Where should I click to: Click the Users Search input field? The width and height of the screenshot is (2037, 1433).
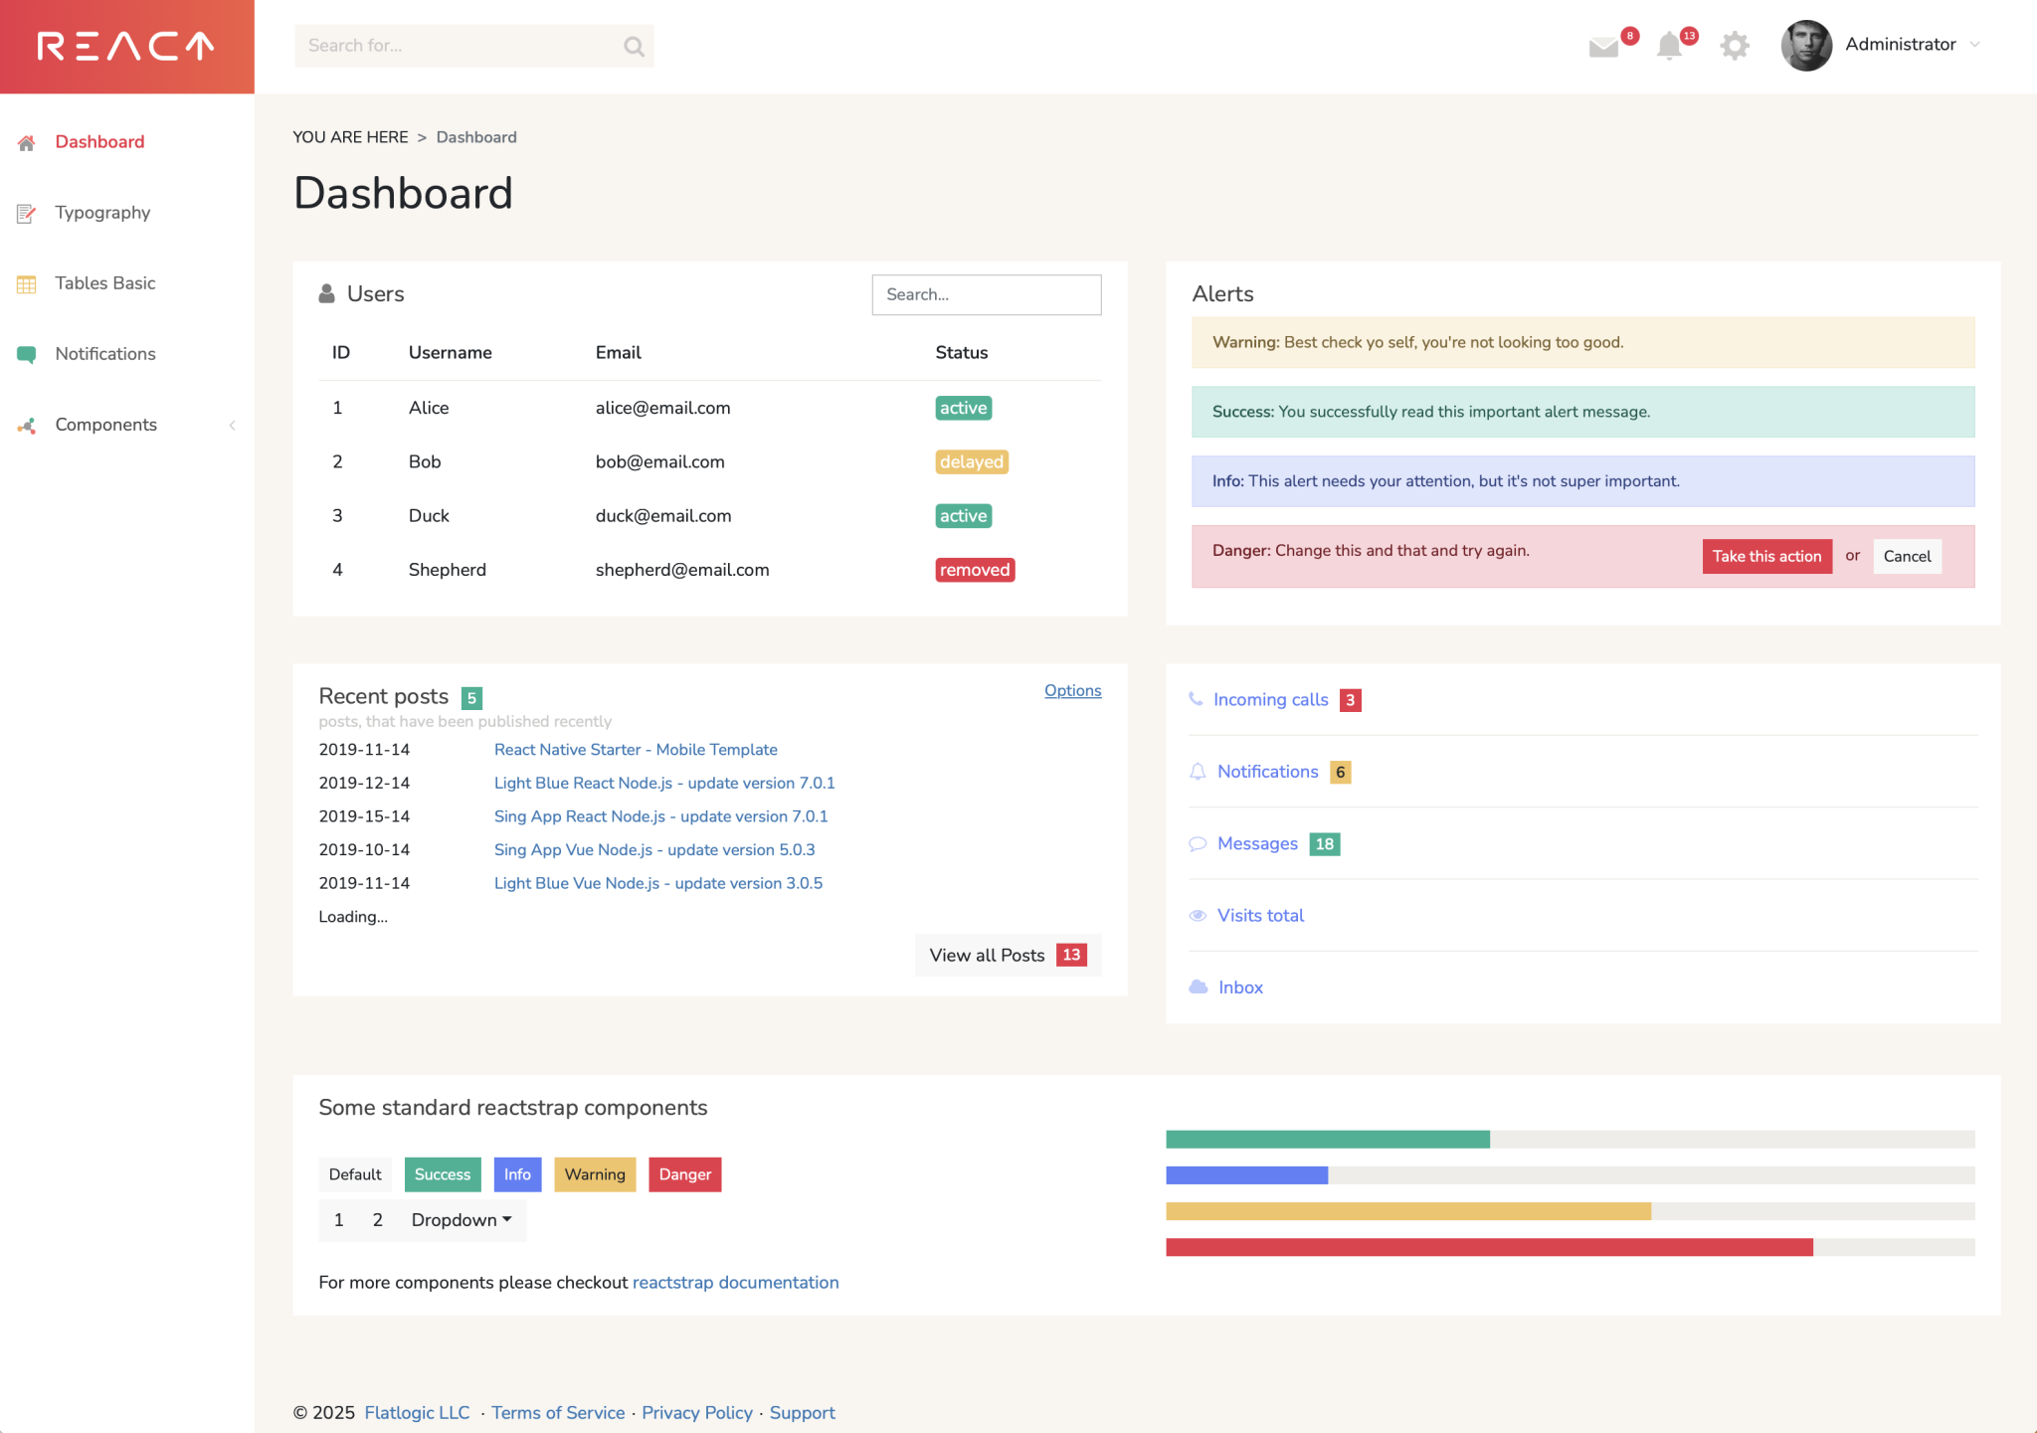[987, 294]
